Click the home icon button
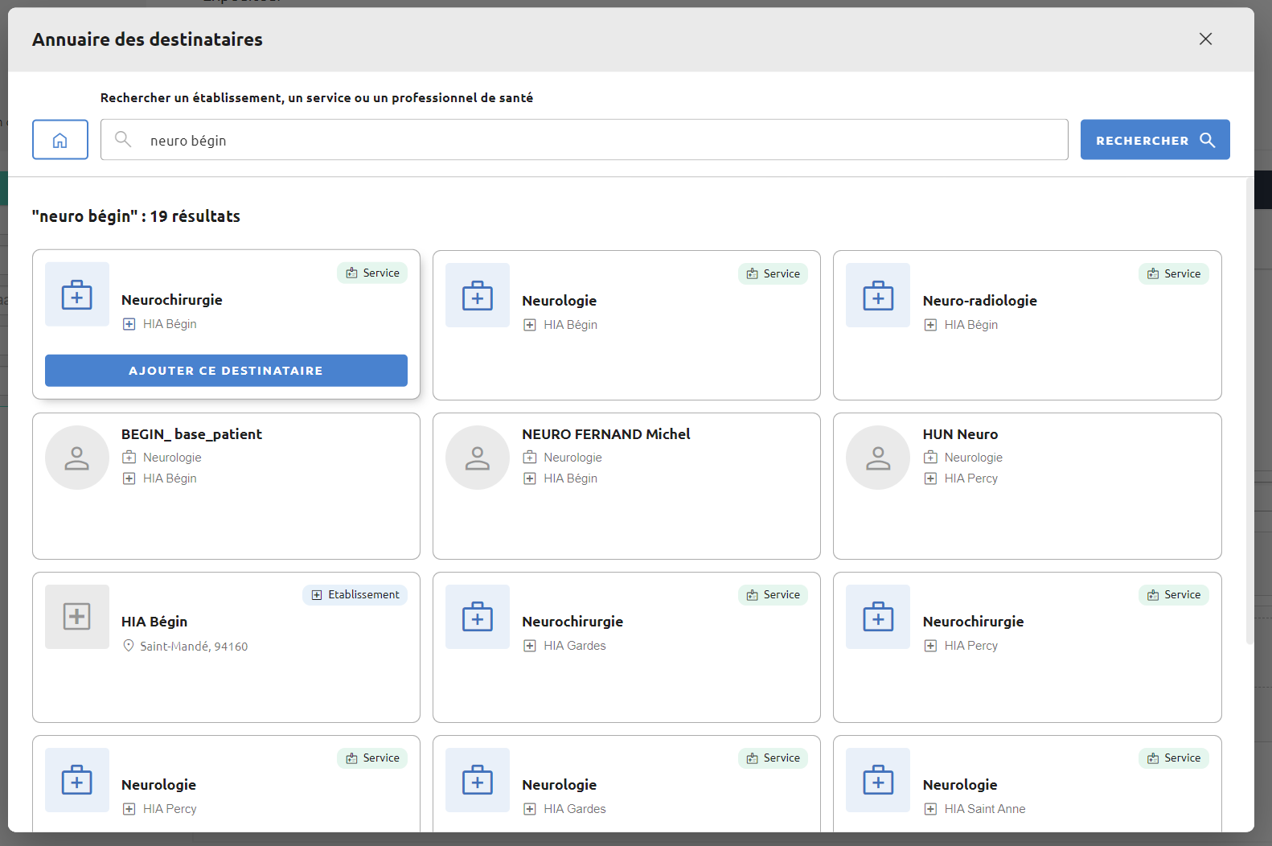The height and width of the screenshot is (846, 1272). (60, 140)
